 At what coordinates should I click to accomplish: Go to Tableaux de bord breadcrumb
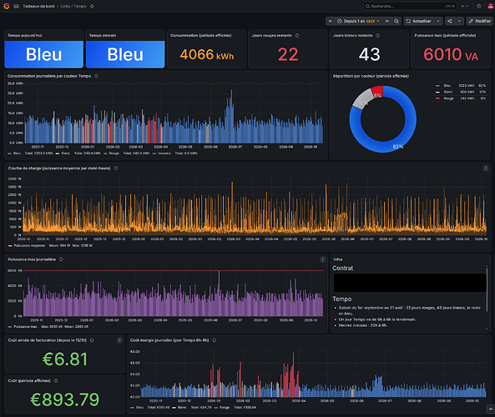[x=38, y=6]
